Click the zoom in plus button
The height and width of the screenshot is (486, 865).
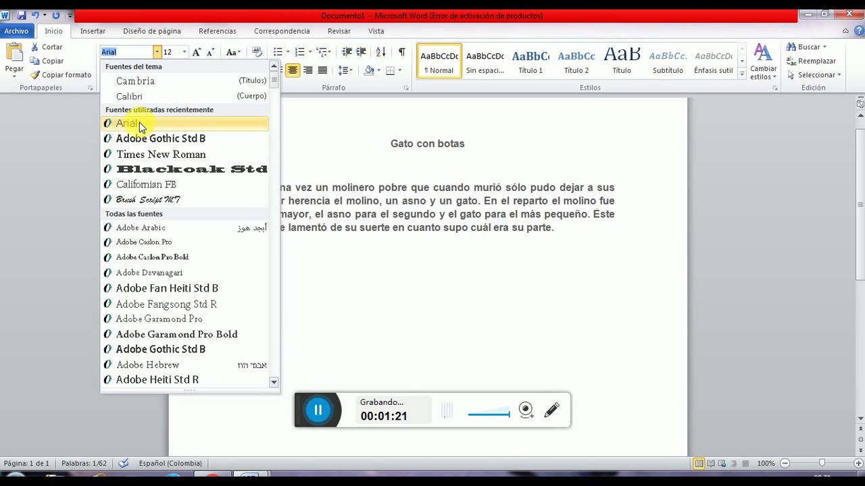tap(859, 463)
